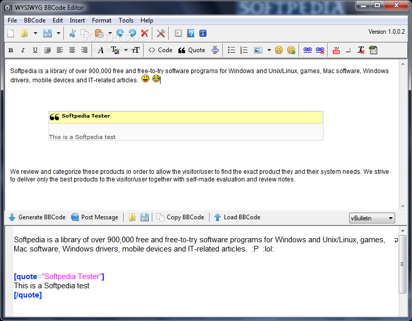This screenshot has width=412, height=321.
Task: Create a new document with the blank page icon
Action: tap(11, 33)
